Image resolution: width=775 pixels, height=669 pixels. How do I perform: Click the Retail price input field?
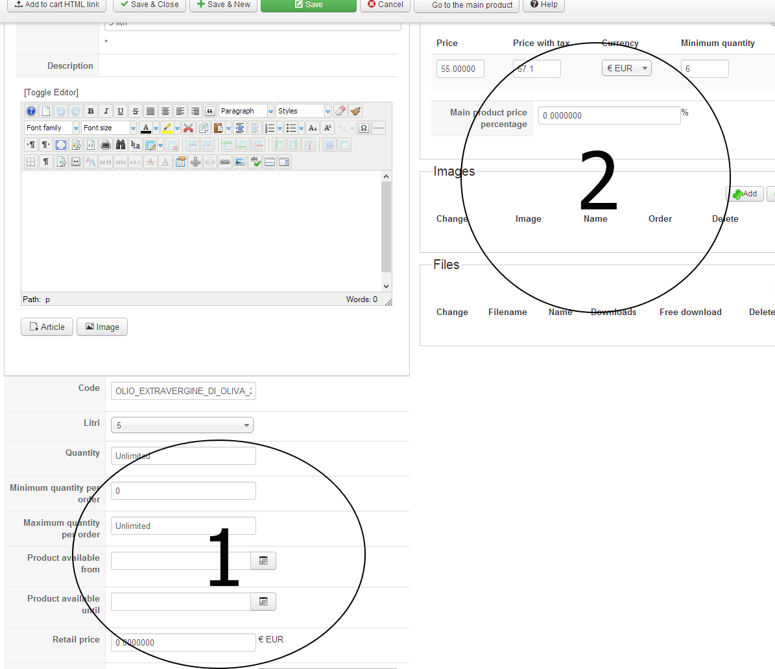(184, 642)
